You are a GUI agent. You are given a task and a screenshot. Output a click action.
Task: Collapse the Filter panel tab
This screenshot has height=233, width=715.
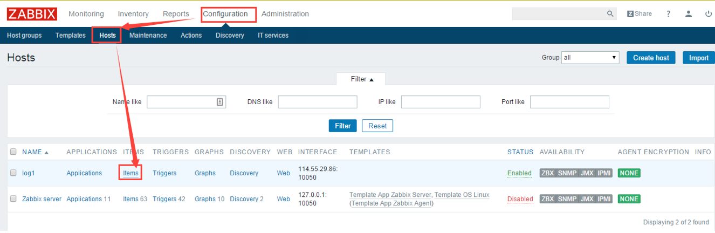coord(361,79)
